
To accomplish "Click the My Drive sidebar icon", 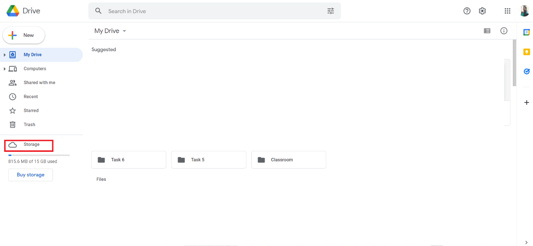I will click(x=13, y=55).
